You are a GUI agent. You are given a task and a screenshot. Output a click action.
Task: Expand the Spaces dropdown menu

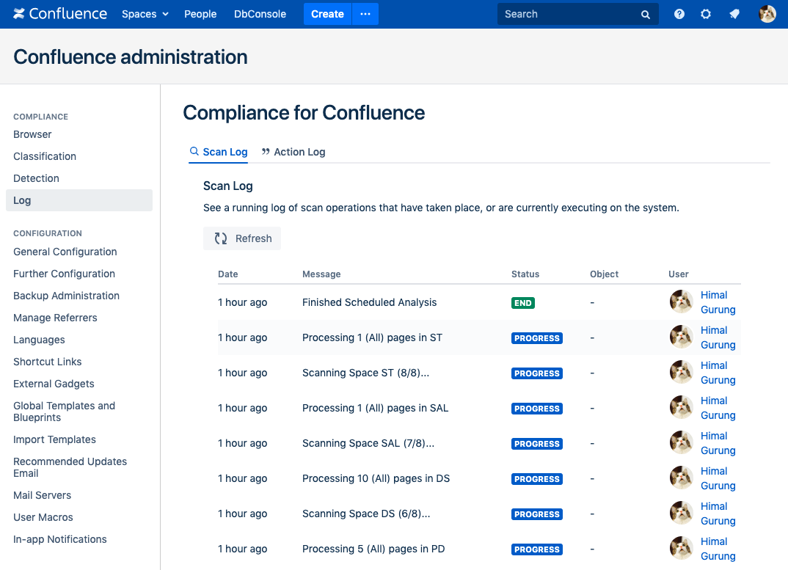tap(145, 14)
